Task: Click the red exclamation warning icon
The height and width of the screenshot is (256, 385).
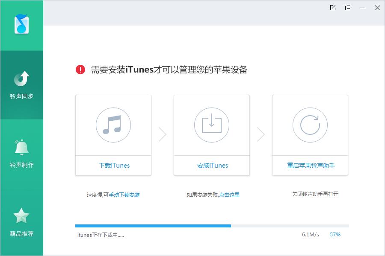Action: (x=80, y=70)
